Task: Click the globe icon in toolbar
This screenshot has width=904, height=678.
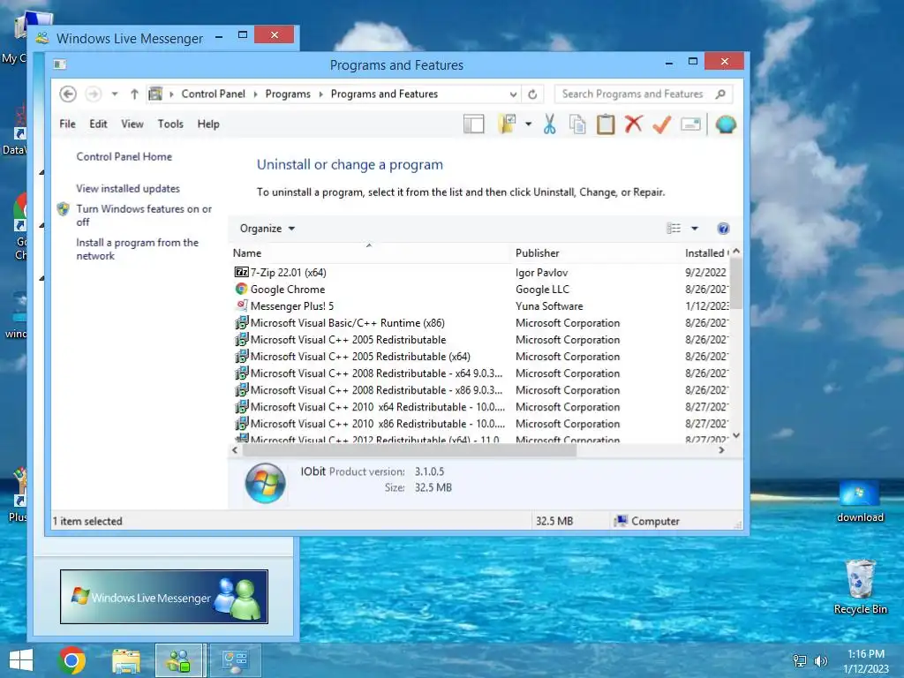Action: [x=726, y=124]
